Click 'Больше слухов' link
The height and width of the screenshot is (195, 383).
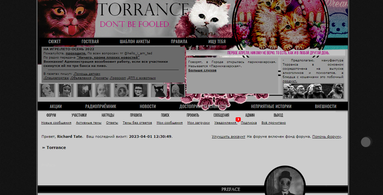pos(202,70)
